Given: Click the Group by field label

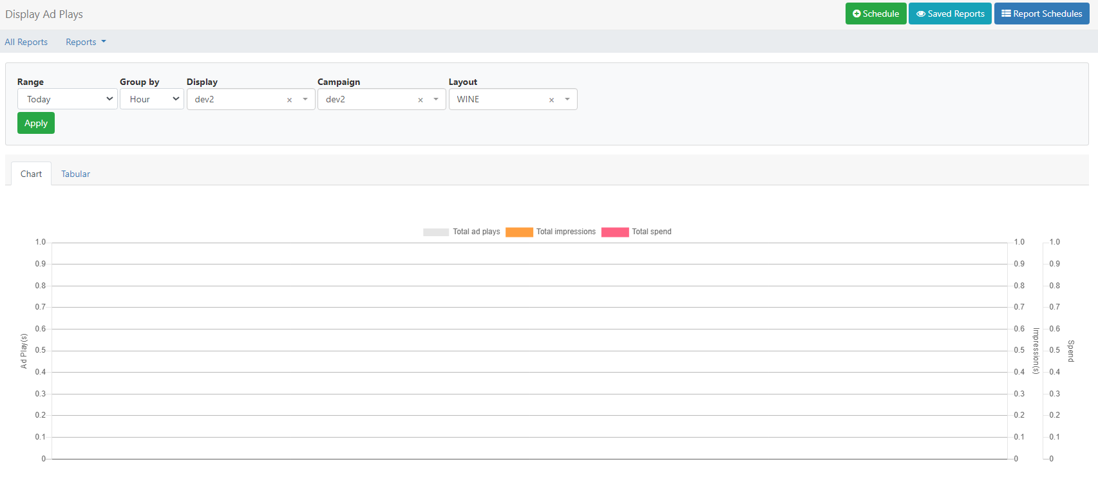Looking at the screenshot, I should click(139, 82).
